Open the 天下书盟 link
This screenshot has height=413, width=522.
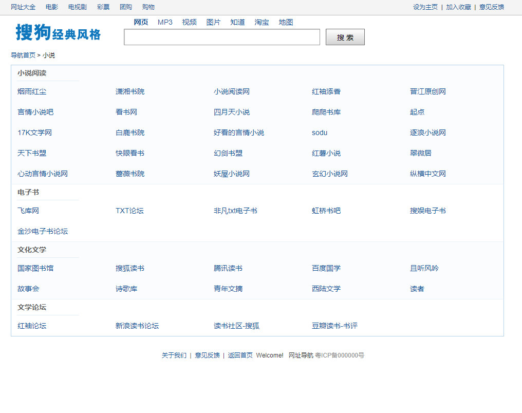[32, 153]
